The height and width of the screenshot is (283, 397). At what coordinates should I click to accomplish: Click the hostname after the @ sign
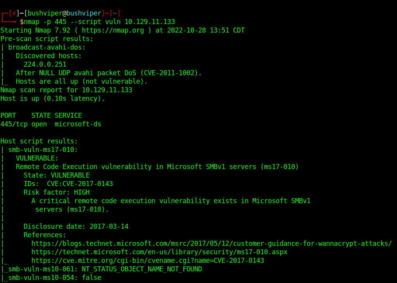point(84,13)
